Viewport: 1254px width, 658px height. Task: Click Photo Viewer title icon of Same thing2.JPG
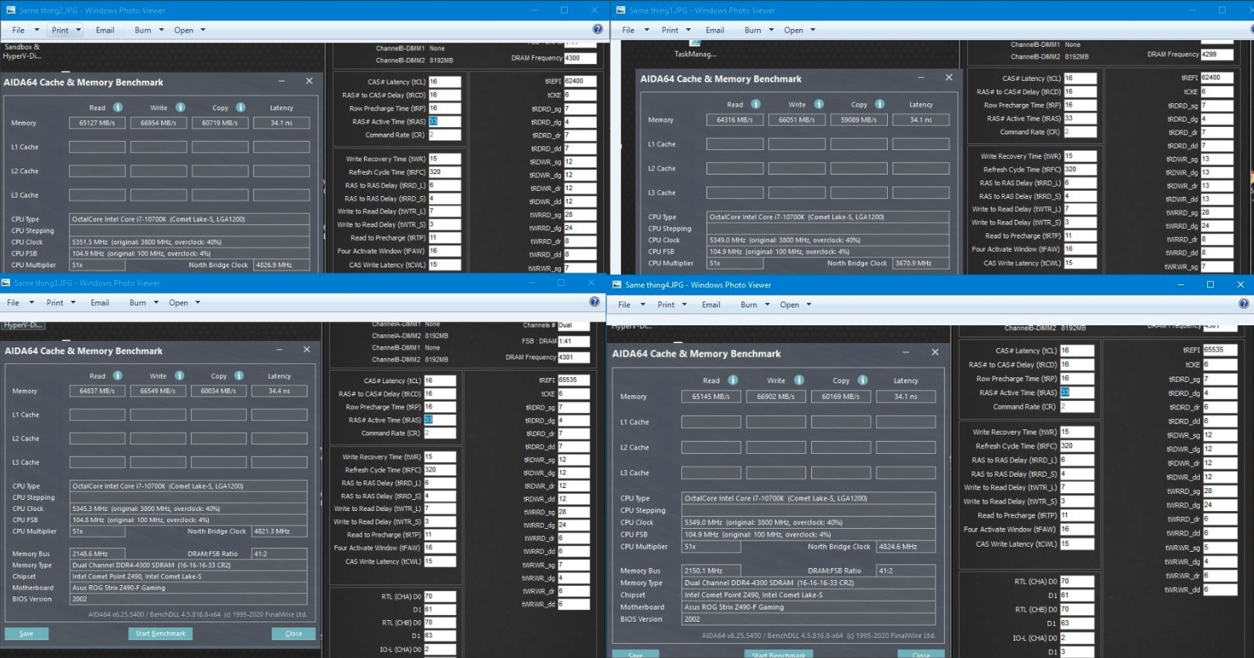click(10, 10)
